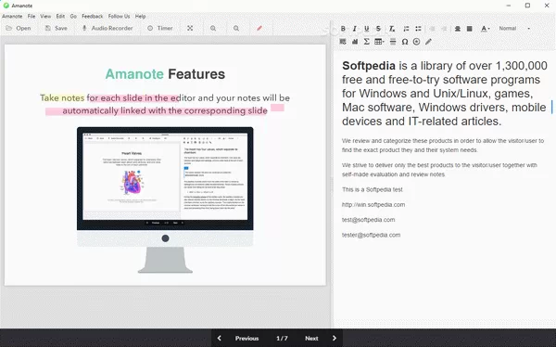Click the 'test@softpedia.com' note line

(x=368, y=220)
